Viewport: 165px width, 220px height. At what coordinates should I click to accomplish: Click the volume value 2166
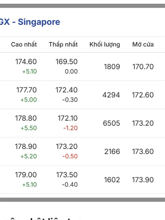point(112,152)
